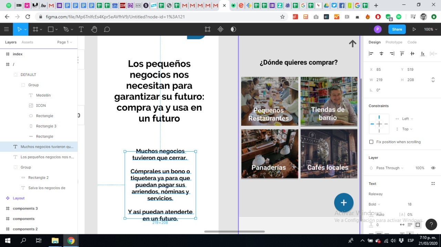Click the Edit object toolbar icon

click(207, 29)
